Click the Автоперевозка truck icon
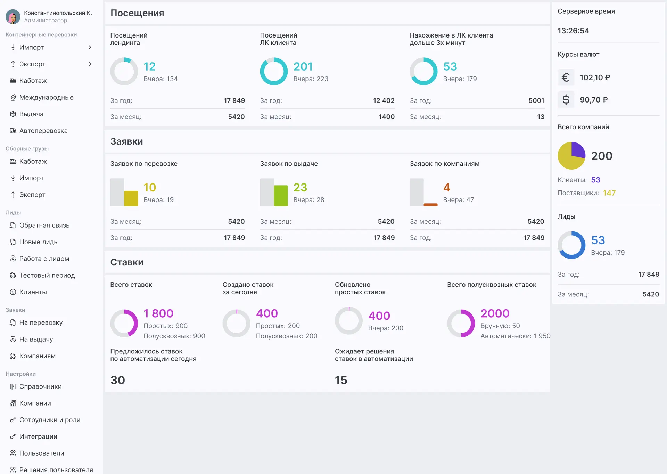 [13, 131]
